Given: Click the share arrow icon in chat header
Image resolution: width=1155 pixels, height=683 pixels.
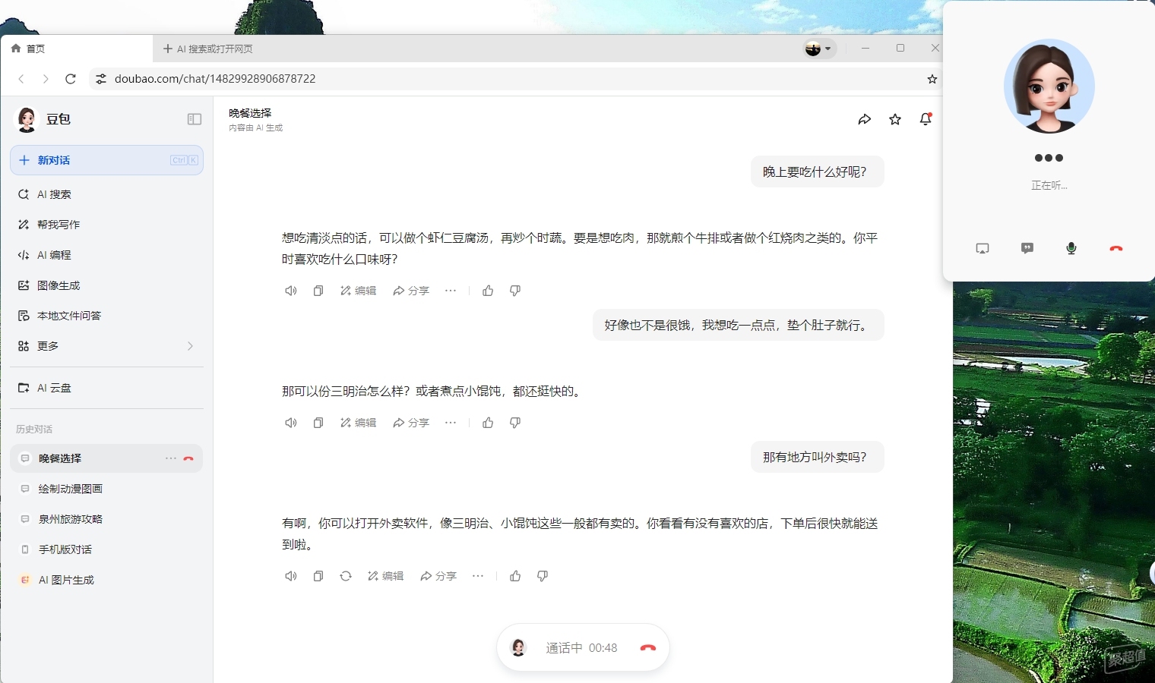Looking at the screenshot, I should [865, 119].
